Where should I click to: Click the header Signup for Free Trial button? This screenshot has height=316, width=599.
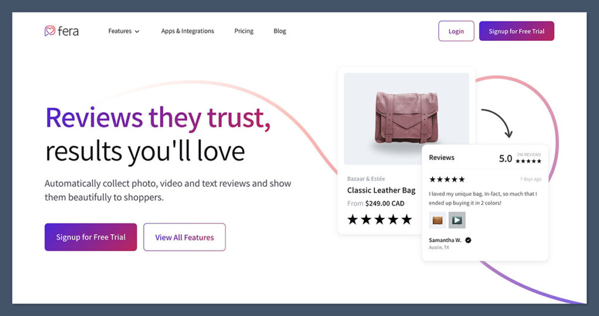(516, 31)
